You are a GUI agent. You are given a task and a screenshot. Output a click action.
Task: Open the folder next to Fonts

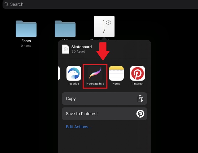coord(65,29)
